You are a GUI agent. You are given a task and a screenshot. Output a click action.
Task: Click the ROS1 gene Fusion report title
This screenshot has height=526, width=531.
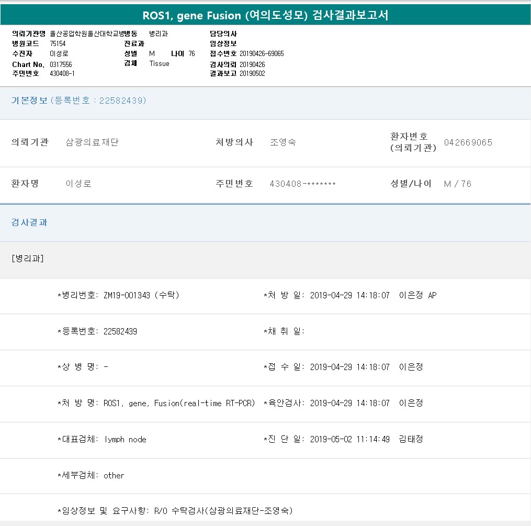click(x=265, y=15)
